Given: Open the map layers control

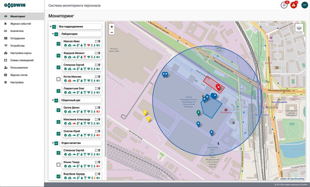Looking at the screenshot, I should [x=299, y=27].
